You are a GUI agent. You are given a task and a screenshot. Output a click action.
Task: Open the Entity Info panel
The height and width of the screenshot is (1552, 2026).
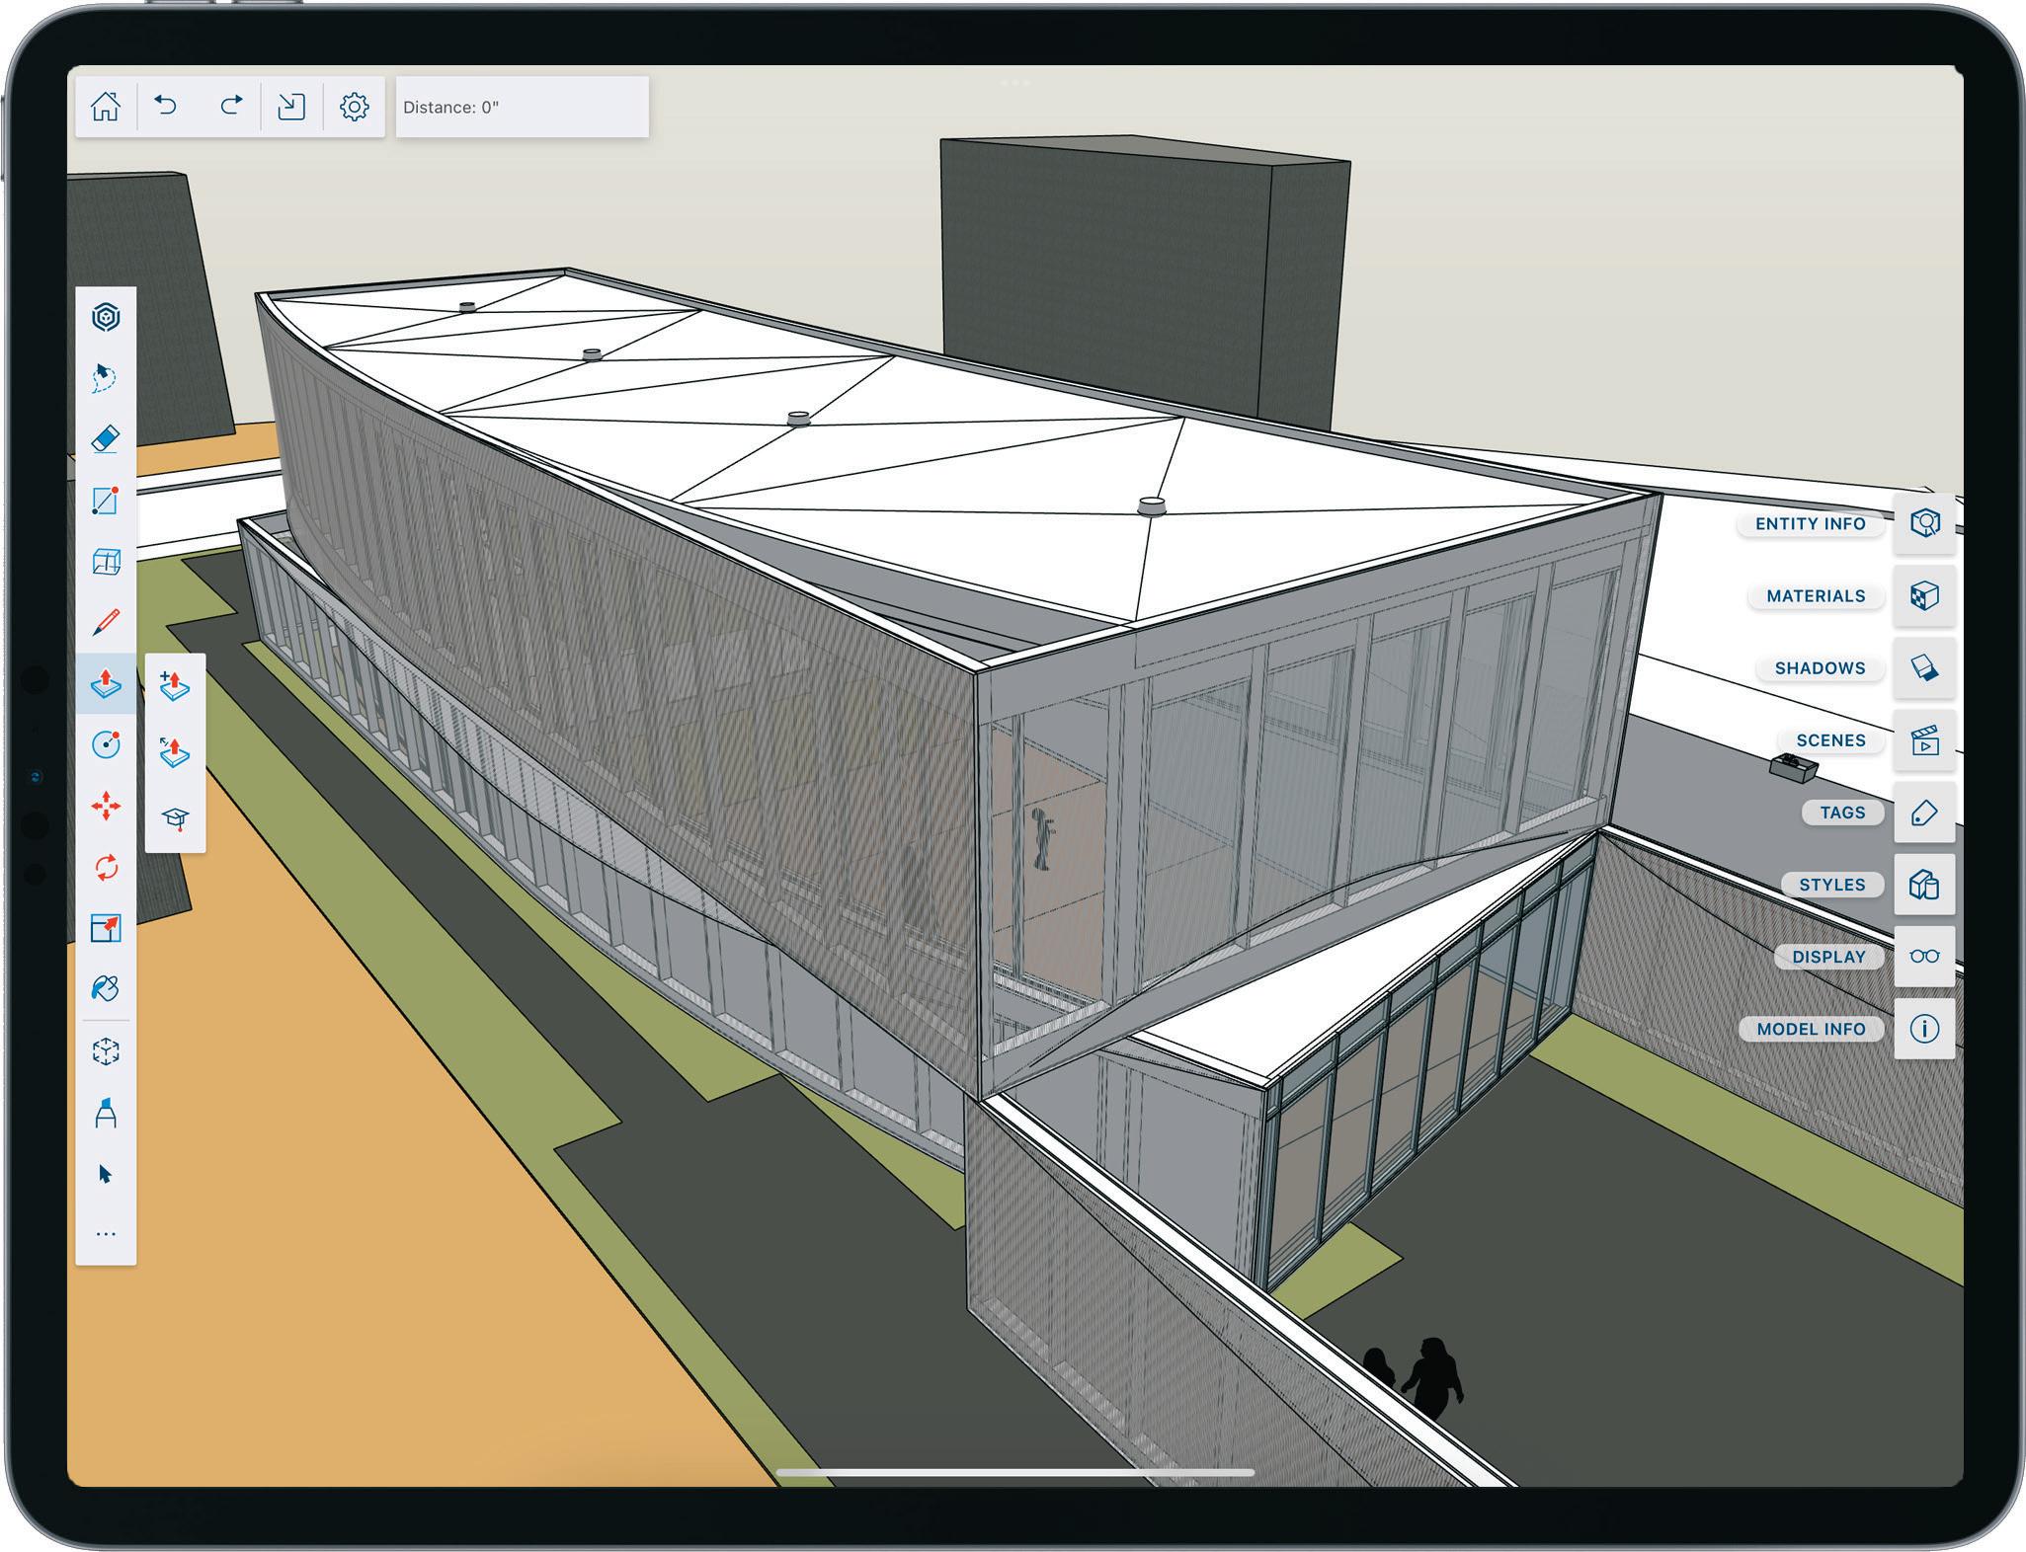click(1924, 523)
